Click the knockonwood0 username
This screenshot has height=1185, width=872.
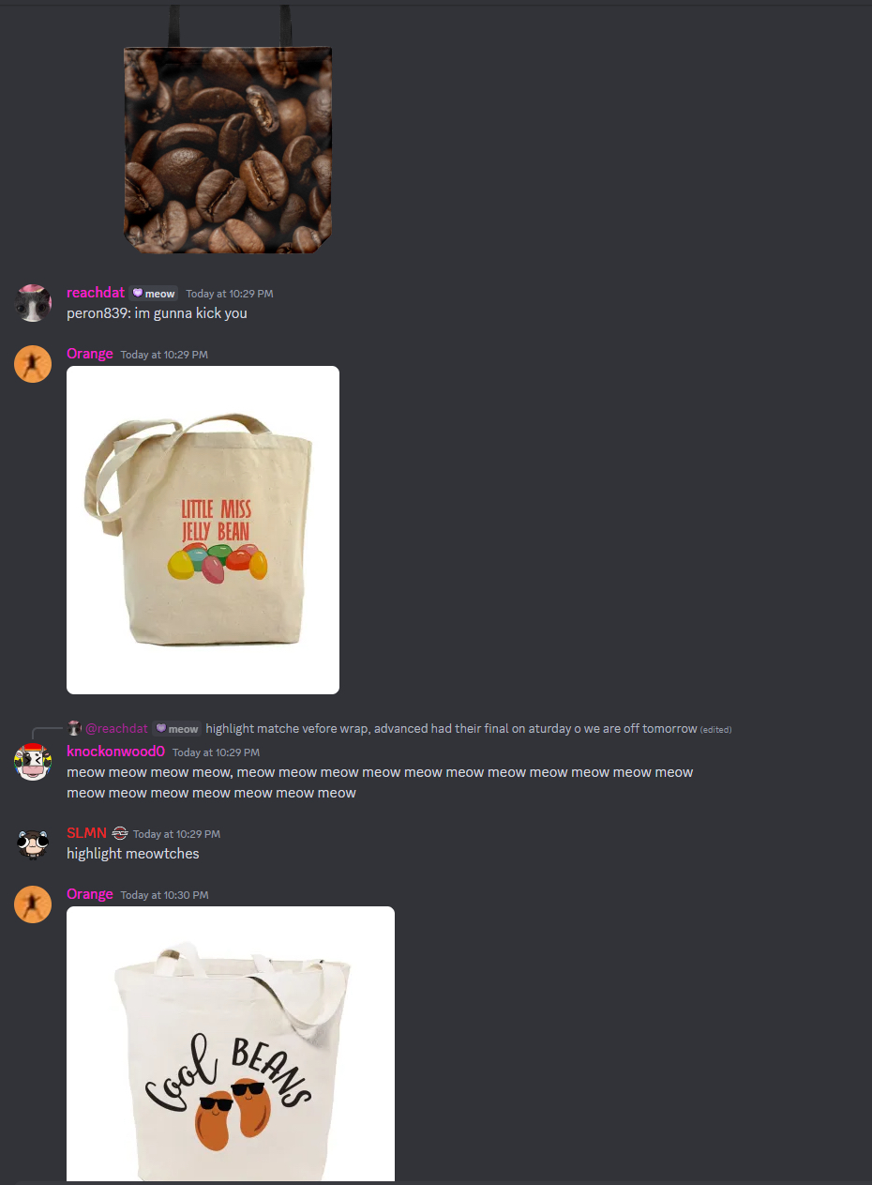(115, 752)
